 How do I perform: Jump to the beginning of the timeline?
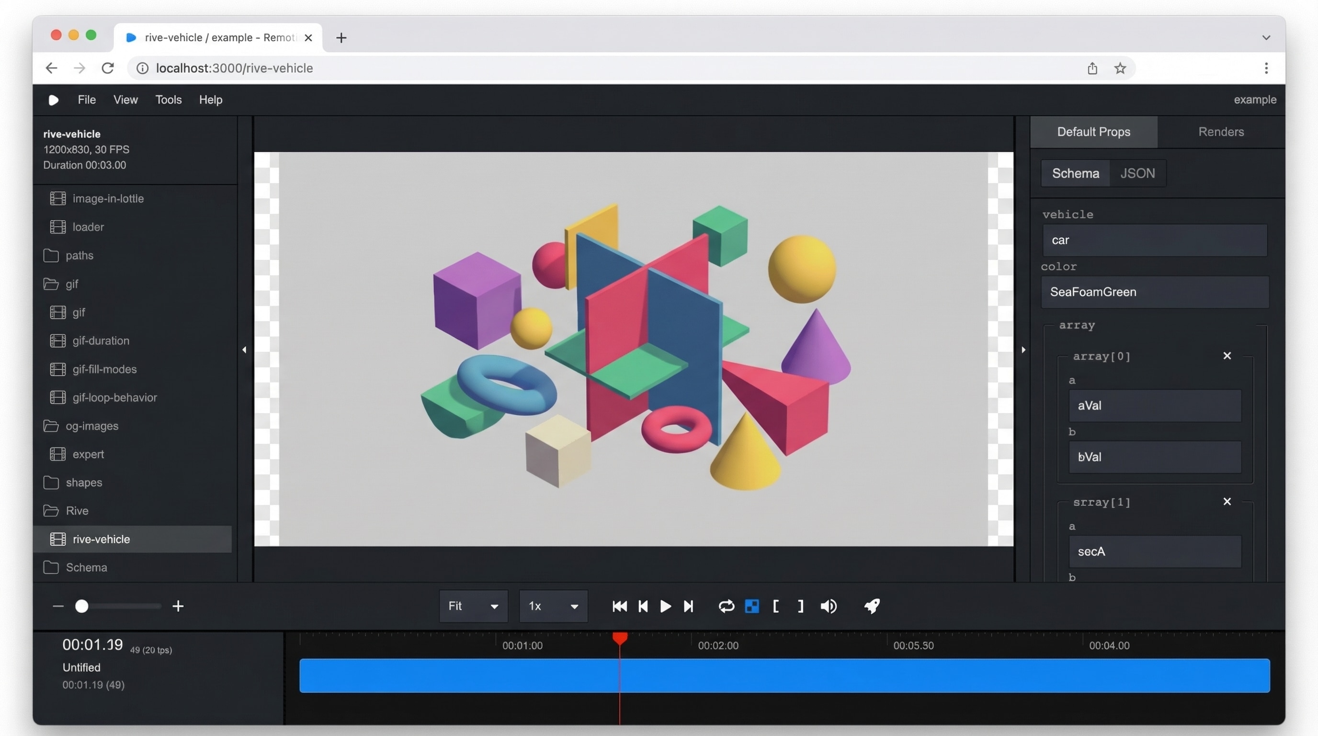(x=620, y=607)
